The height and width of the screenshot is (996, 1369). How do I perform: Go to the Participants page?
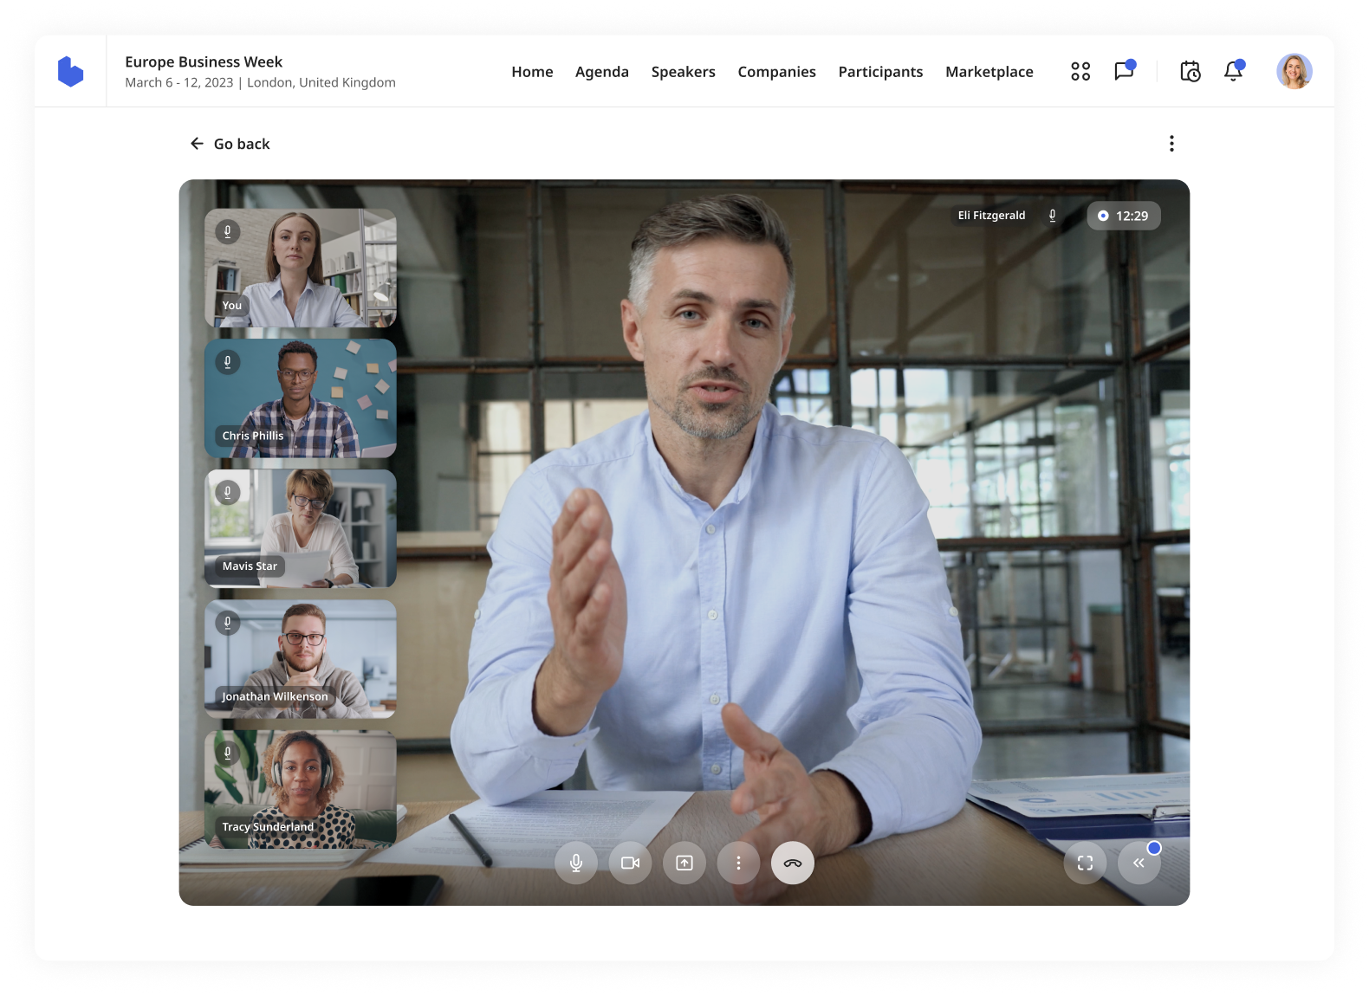(880, 72)
